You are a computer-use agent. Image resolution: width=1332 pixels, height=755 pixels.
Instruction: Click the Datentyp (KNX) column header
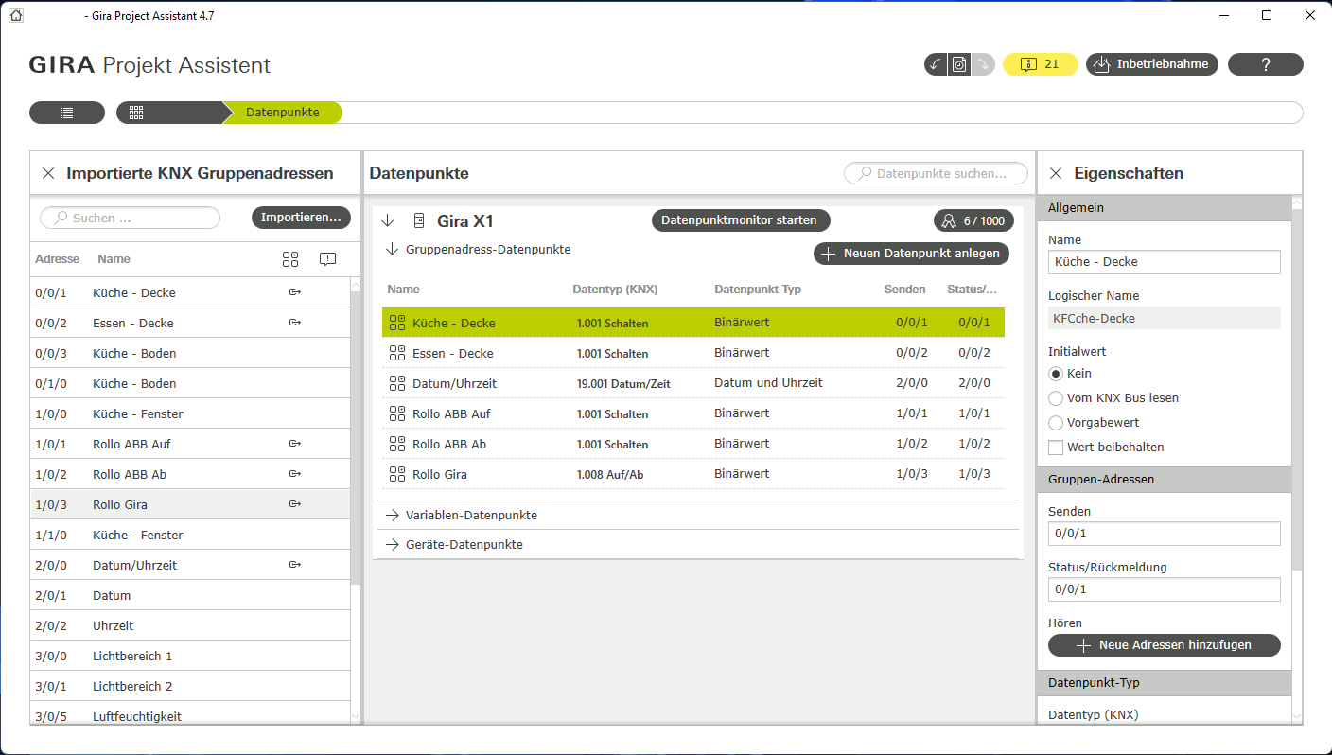point(615,290)
